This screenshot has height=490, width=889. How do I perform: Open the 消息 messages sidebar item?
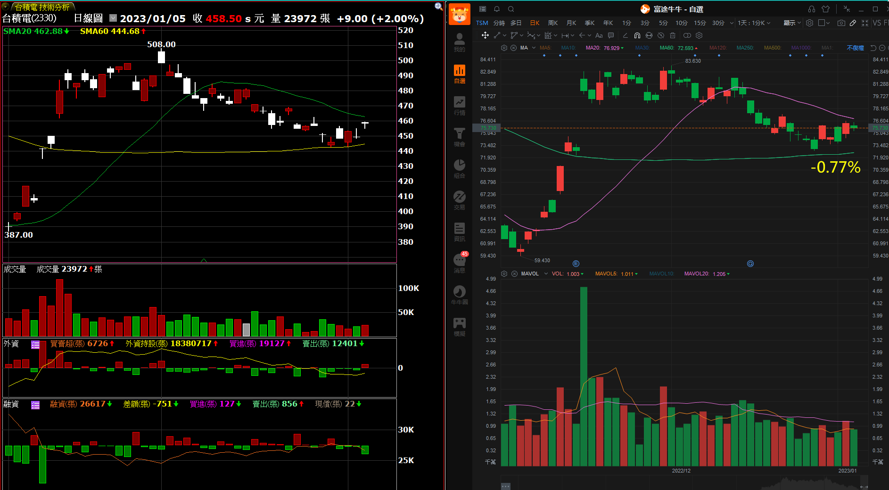(x=460, y=263)
